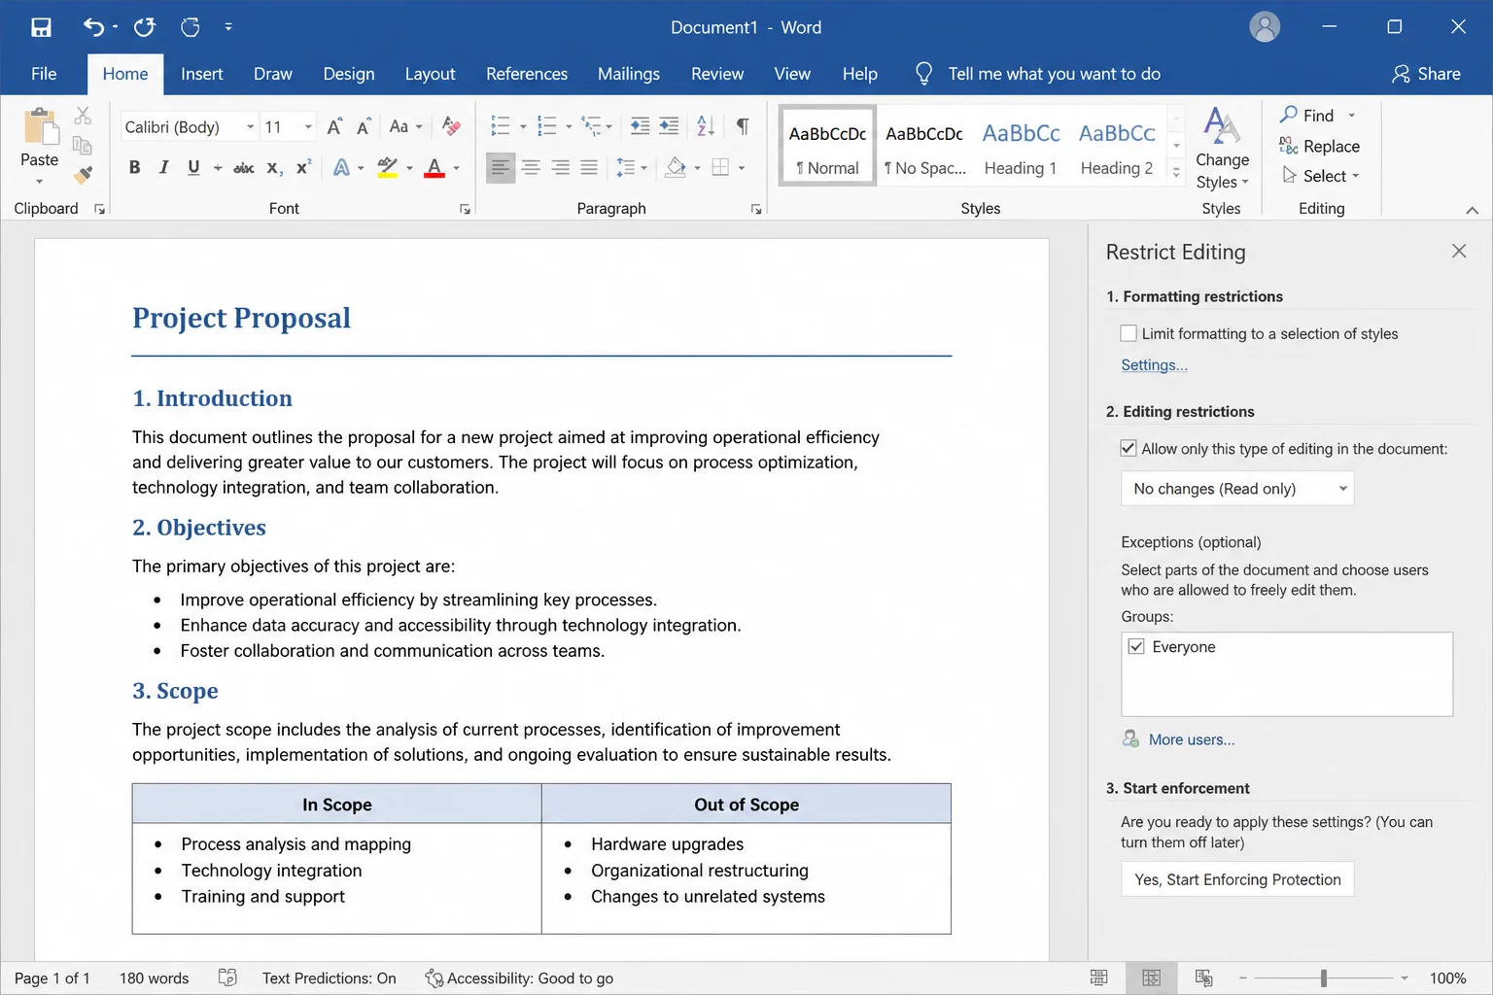
Task: Toggle show paragraph marks pilcrow
Action: coord(743,125)
